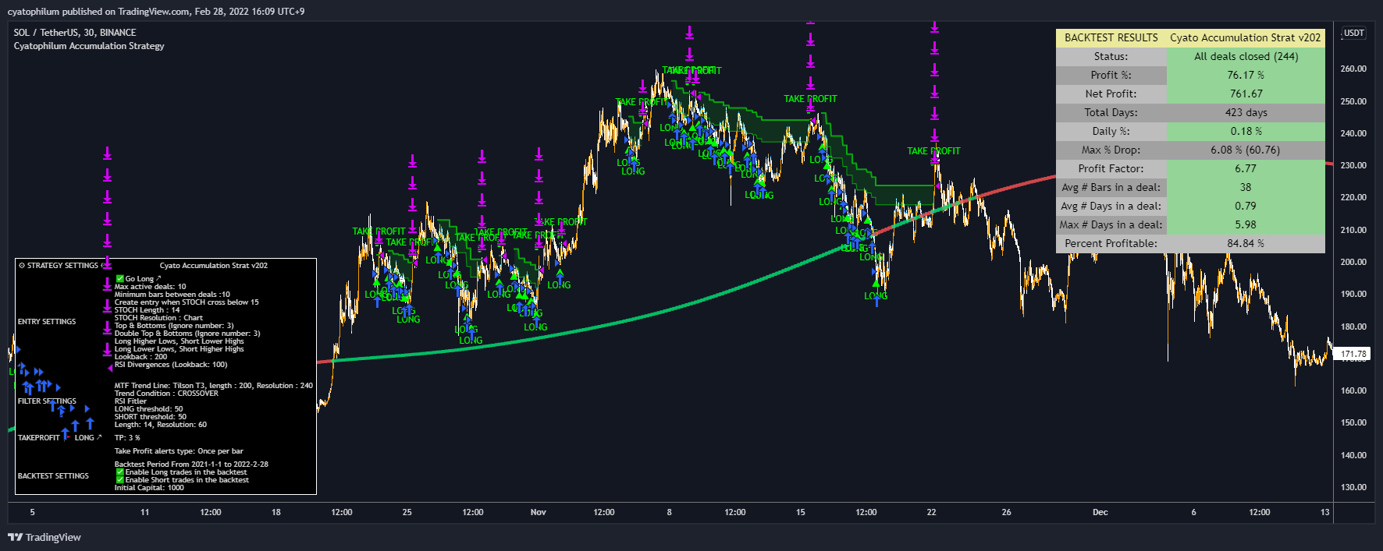Click the 230.00 price axis label

point(1353,165)
